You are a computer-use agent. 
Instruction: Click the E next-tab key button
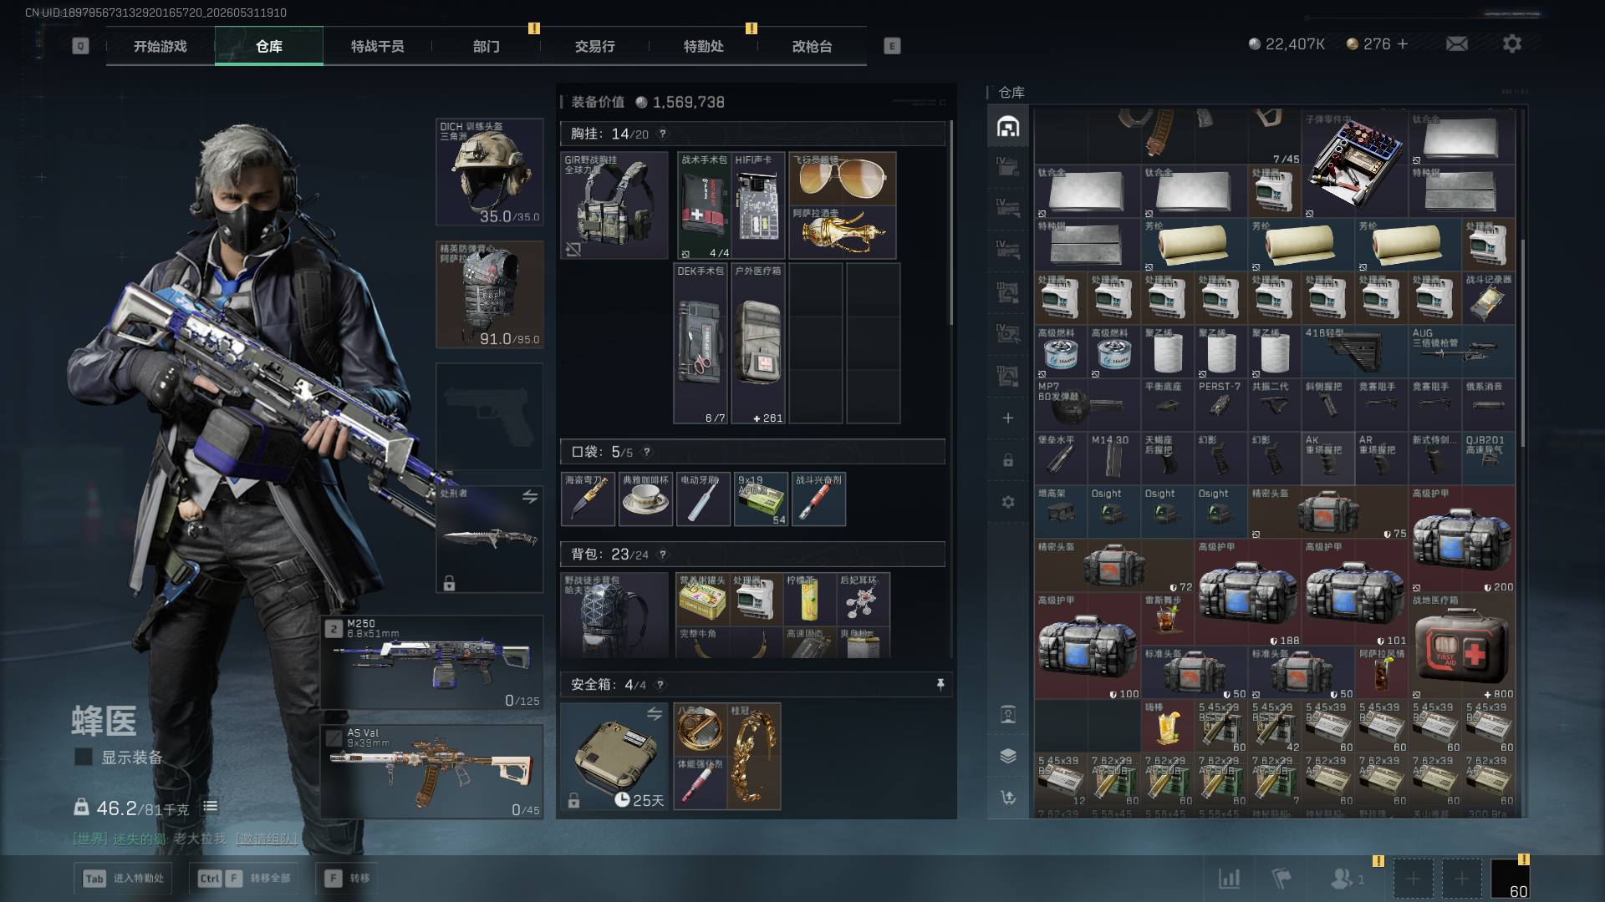tap(892, 46)
